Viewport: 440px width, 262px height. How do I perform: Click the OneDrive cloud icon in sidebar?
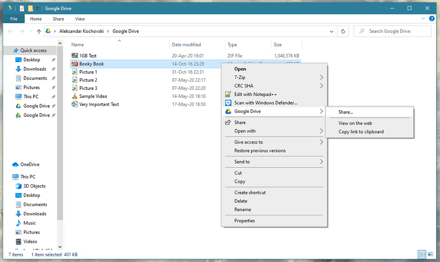tap(15, 164)
